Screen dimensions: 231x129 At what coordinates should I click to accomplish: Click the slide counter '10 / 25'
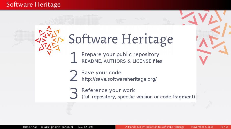click(x=224, y=127)
